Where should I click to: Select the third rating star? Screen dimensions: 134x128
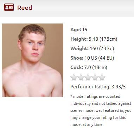(x=88, y=78)
